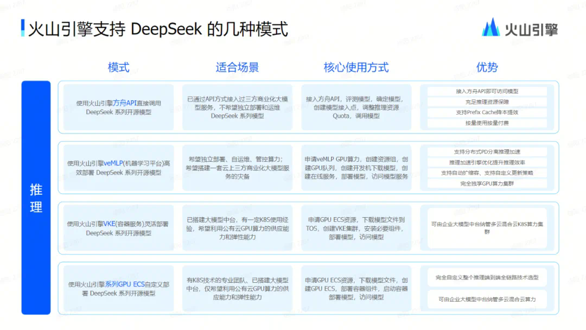Open the 方舟API blue link
586x330 pixels.
(127, 103)
